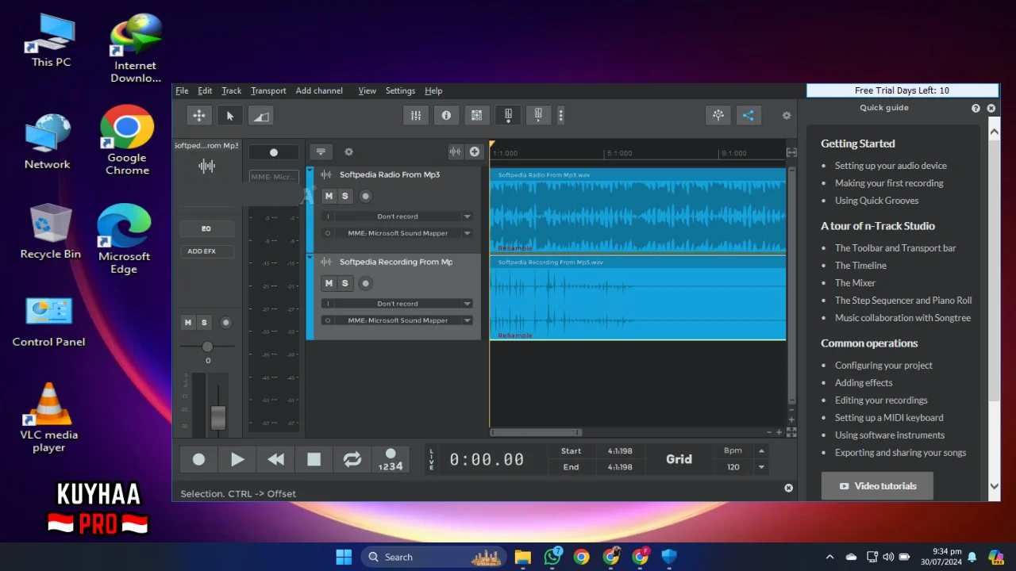Open Setting up your audio device link

point(891,166)
